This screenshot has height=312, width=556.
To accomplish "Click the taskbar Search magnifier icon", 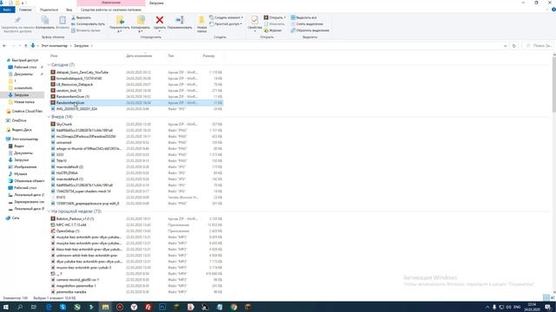I will (20, 307).
